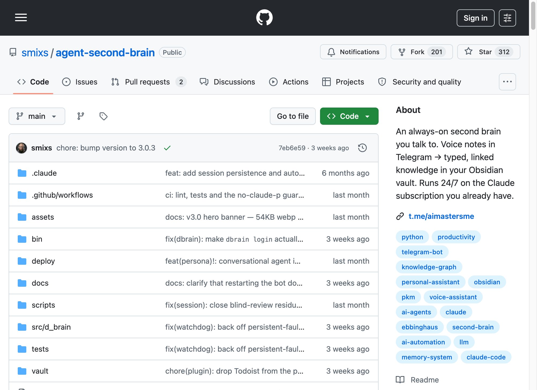This screenshot has height=390, width=537.
Task: Open the src/d_brain folder
Action: coord(51,327)
